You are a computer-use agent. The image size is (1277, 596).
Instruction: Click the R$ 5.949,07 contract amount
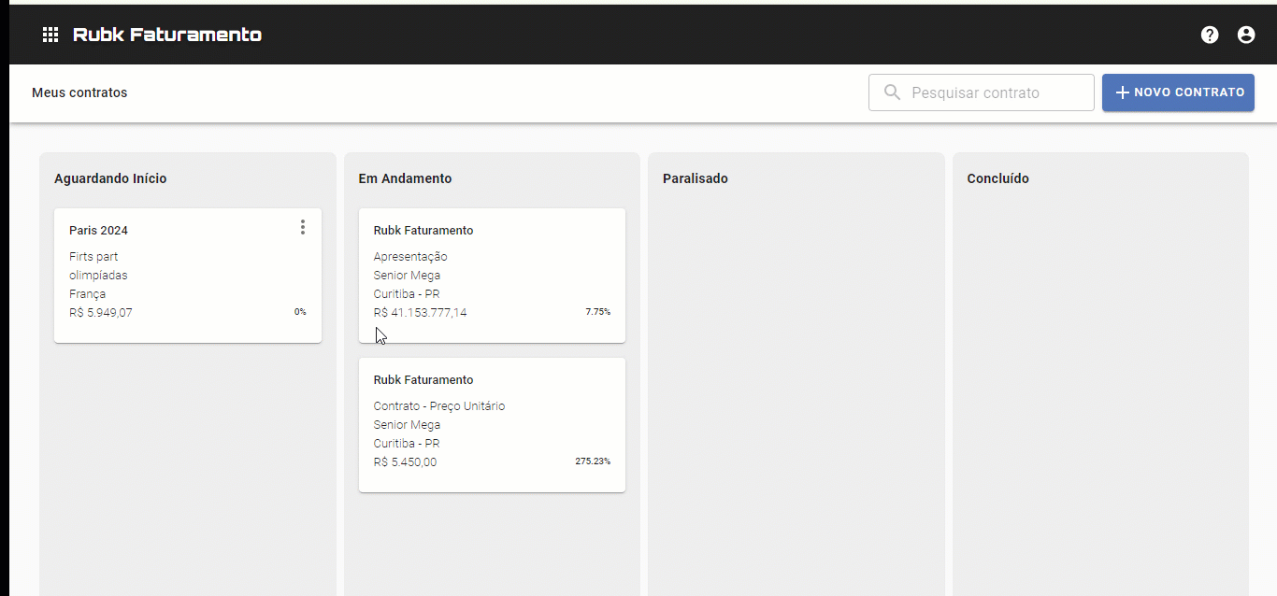coord(101,313)
